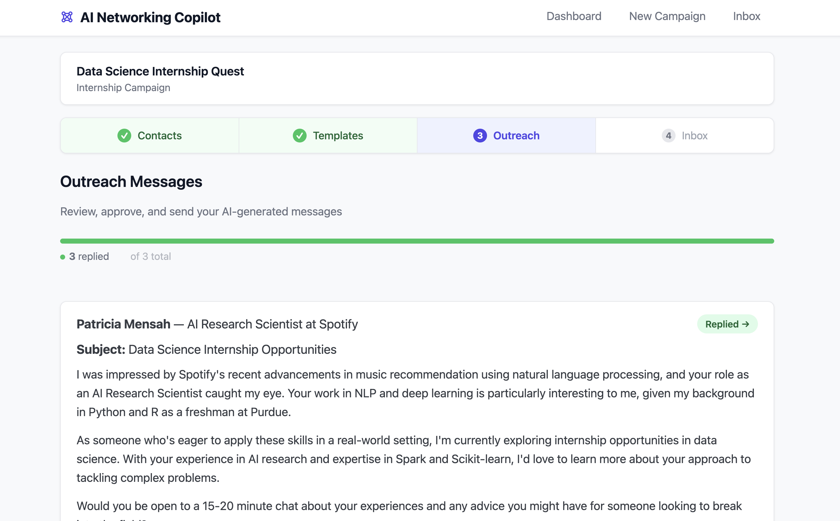Click the green checkmark beside Templates
840x521 pixels.
(299, 136)
